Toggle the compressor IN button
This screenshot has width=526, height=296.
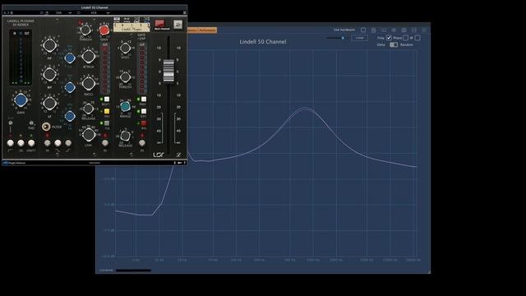105,143
